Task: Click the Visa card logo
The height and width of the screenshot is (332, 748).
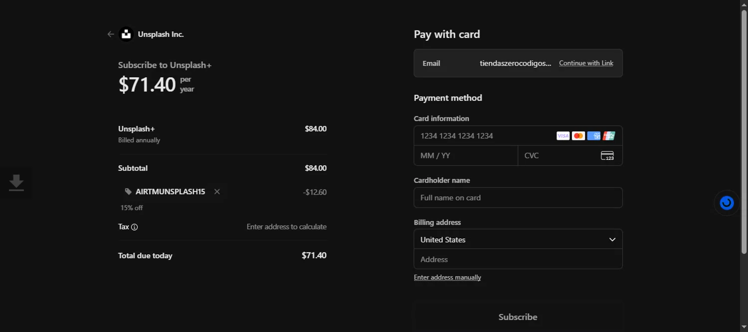Action: point(563,136)
